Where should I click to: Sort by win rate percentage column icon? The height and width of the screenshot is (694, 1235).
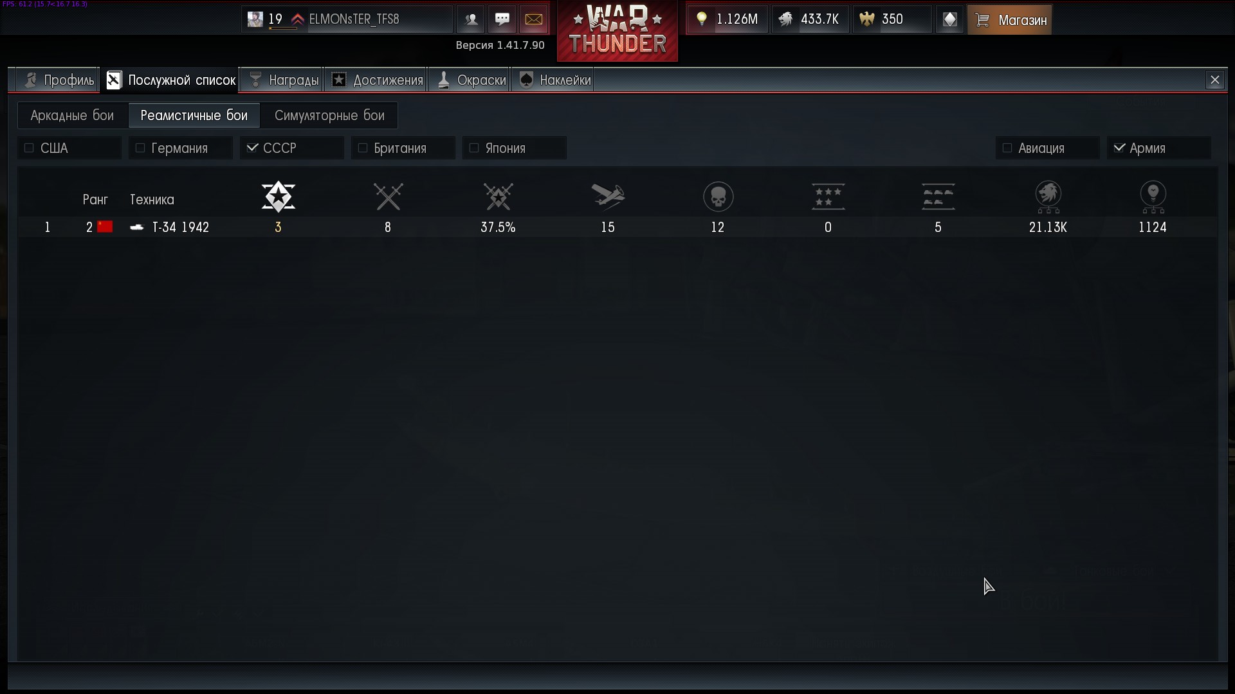pos(499,197)
